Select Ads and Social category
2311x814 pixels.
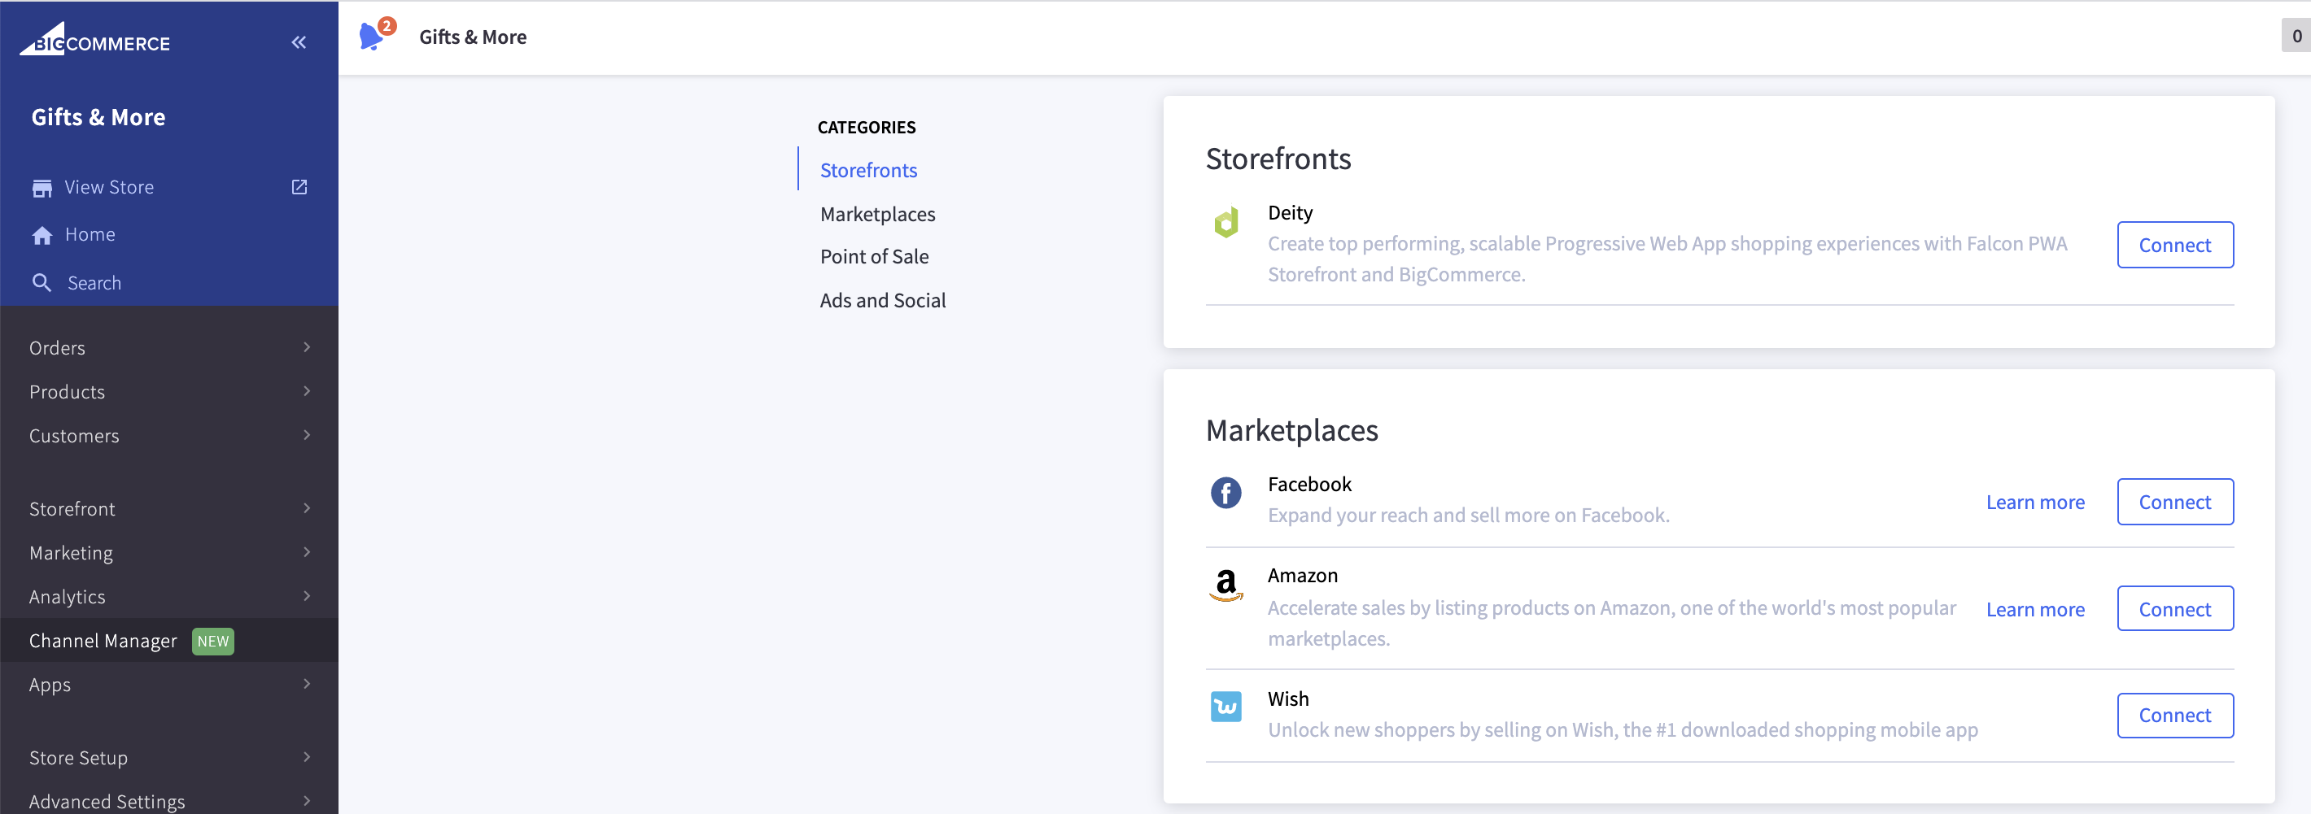tap(883, 300)
